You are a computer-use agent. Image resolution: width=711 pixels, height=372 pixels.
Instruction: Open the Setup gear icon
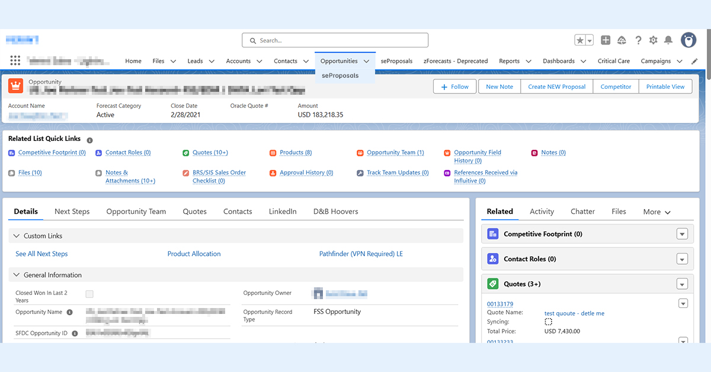[653, 40]
